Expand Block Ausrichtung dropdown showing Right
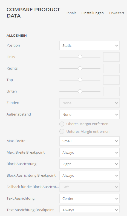Image resolution: width=127 pixels, height=216 pixels. click(90, 164)
